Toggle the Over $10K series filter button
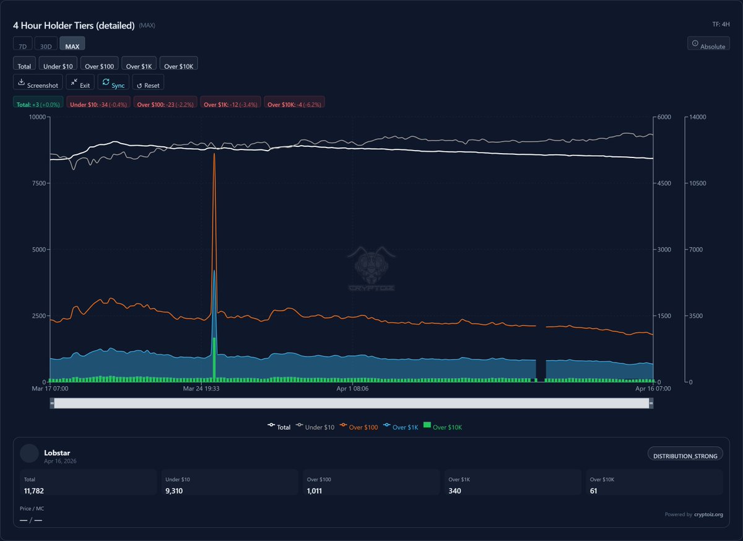This screenshot has height=541, width=743. coord(179,64)
